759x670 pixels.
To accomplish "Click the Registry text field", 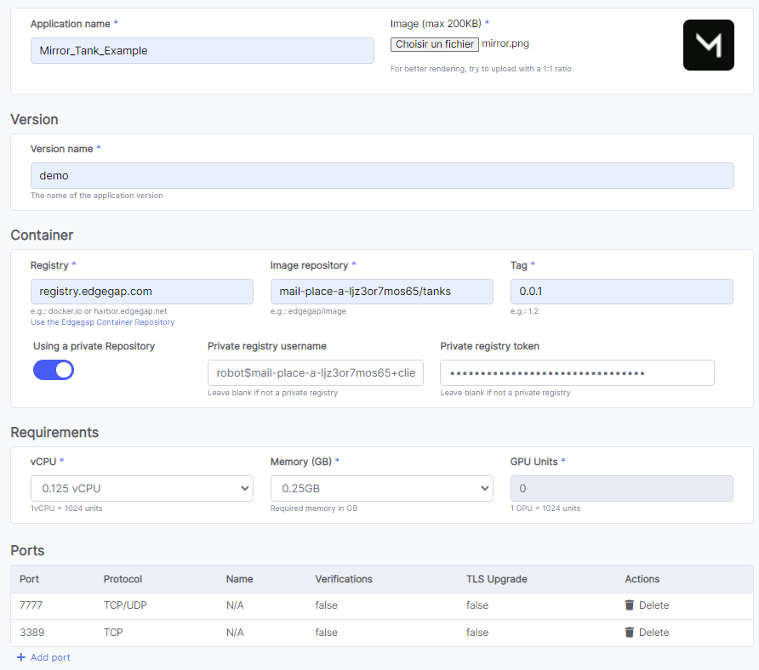I will point(141,292).
